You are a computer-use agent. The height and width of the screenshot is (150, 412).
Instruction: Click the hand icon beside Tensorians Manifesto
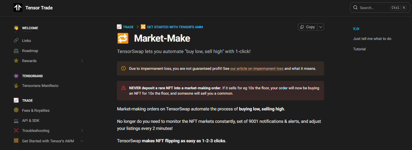point(16,86)
